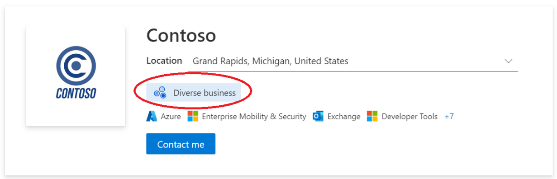Click the circular C emblem in Contoso logo
Viewport: 557px width, 179px height.
76,66
